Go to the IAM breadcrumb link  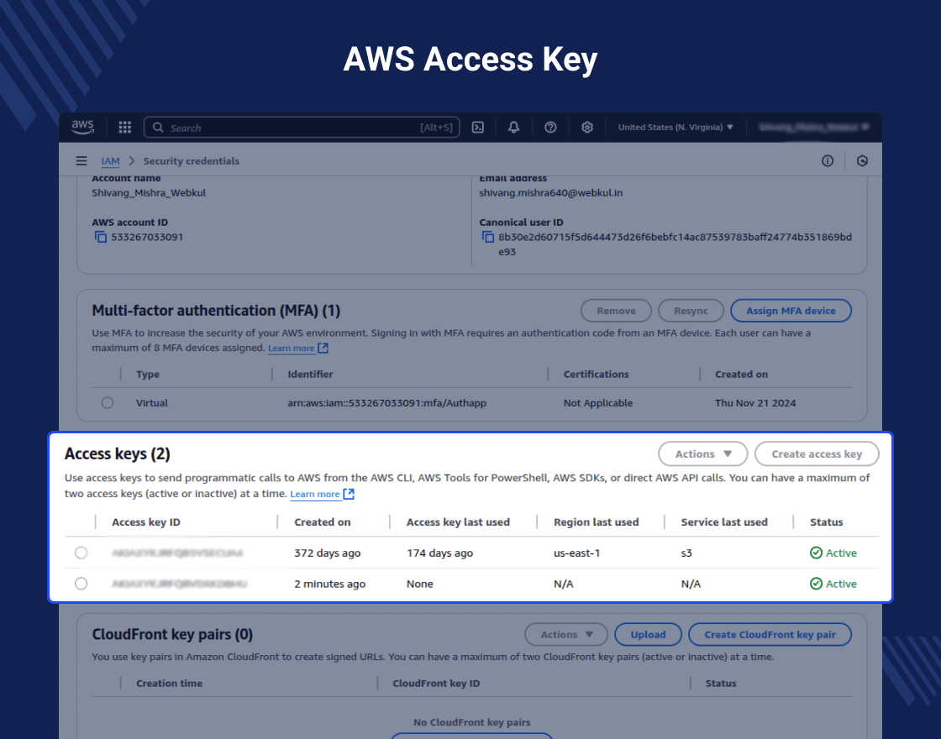pos(110,160)
